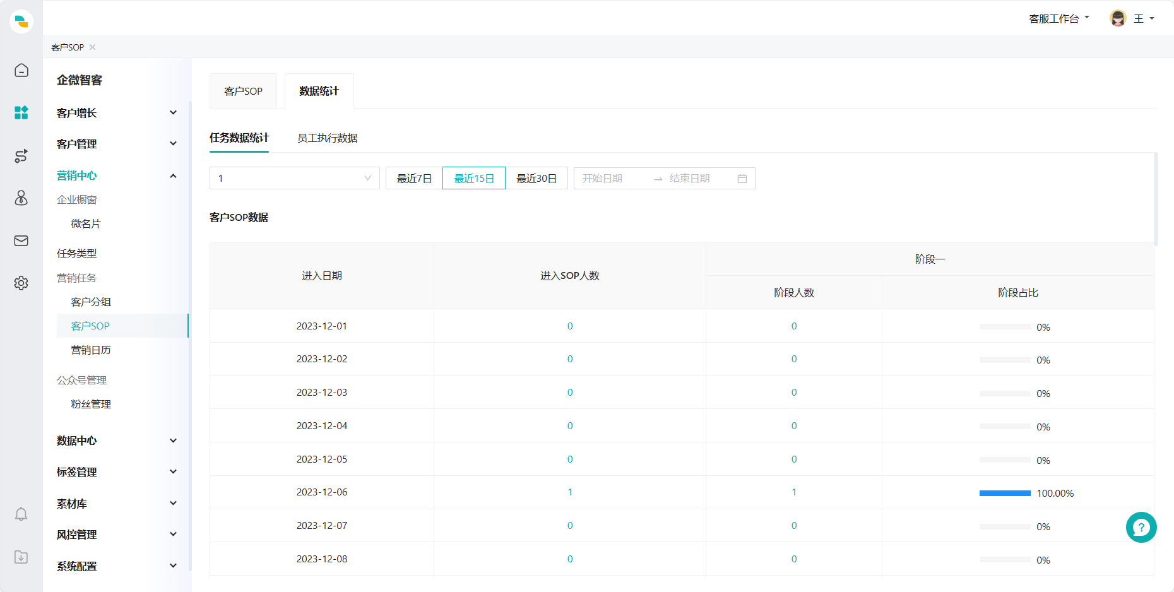
Task: Open 粉丝管理 in the sidebar
Action: coord(91,405)
